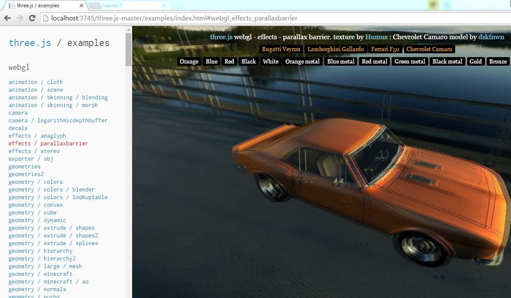Screen dimensions: 511x298
Task: Open geometry / large / mesh example
Action: pos(45,266)
